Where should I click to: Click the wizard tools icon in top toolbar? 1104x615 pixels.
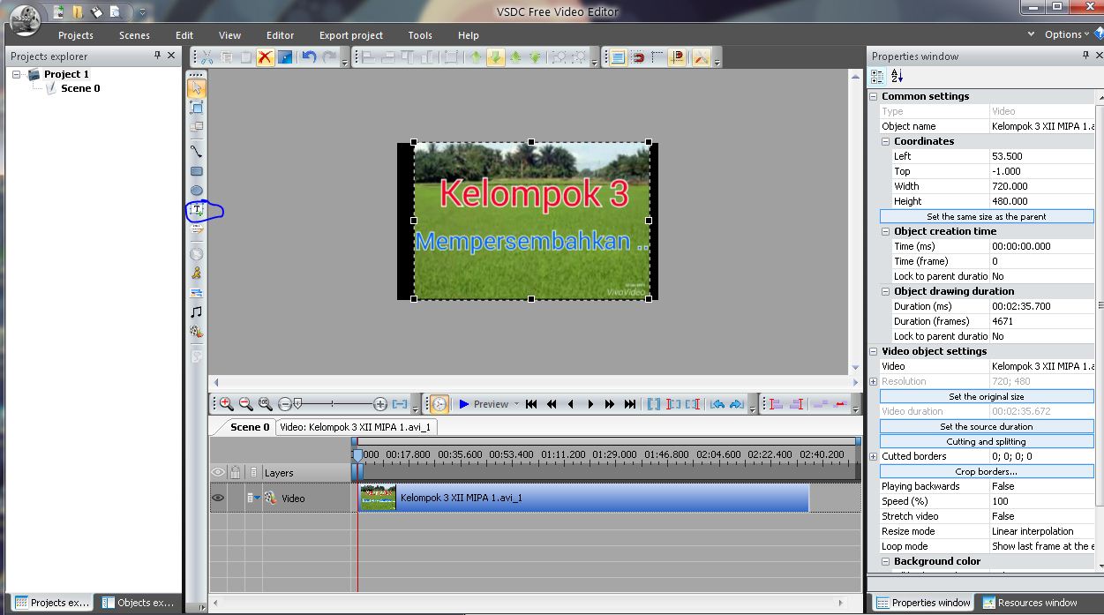pos(701,57)
